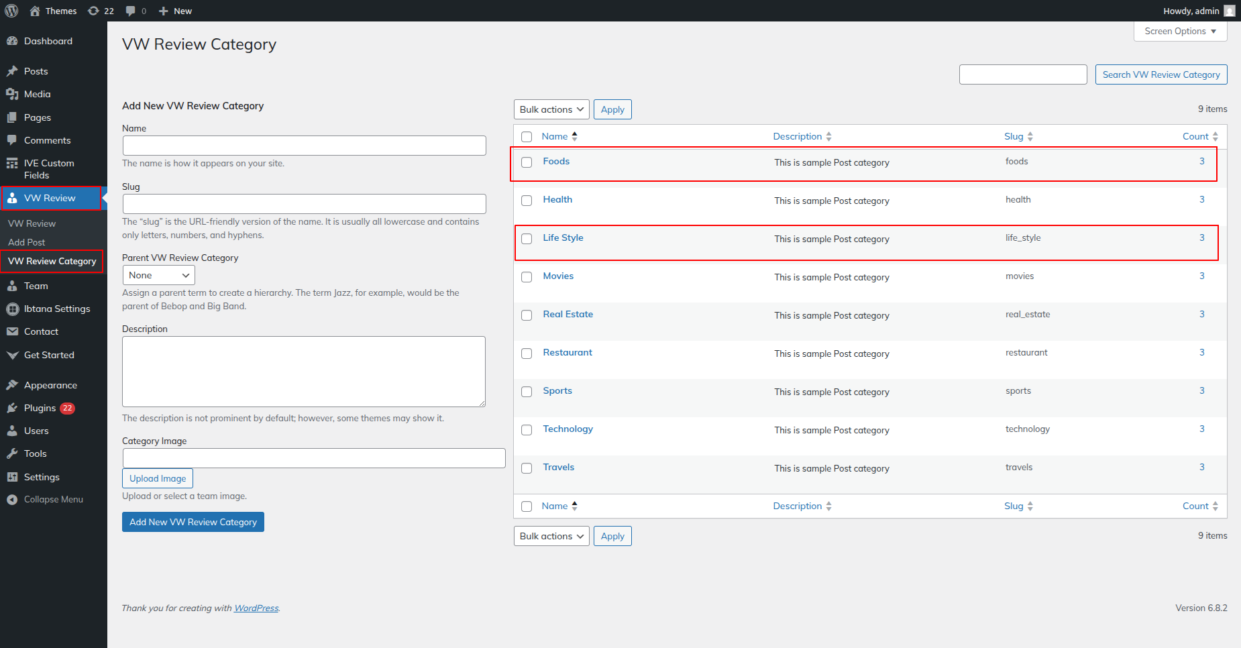The width and height of the screenshot is (1241, 648).
Task: Click the Collapse Menu arrow icon
Action: coord(12,500)
